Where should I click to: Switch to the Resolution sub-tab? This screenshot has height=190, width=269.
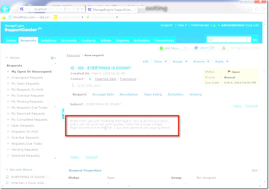[129, 94]
